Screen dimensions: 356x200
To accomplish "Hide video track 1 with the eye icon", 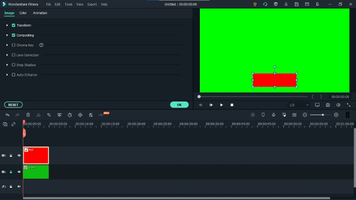I will [x=19, y=172].
